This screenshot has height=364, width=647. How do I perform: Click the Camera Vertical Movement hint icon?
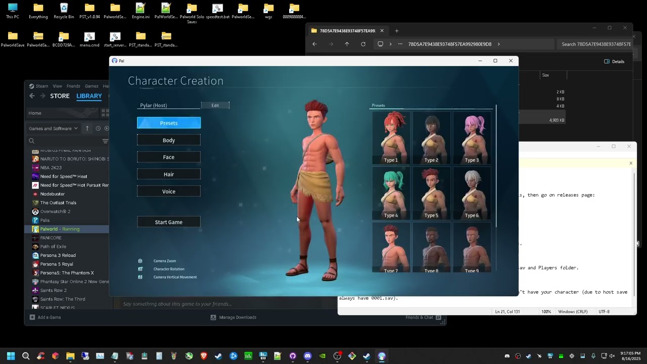click(x=141, y=277)
